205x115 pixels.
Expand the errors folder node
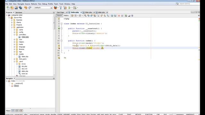tap(17, 64)
